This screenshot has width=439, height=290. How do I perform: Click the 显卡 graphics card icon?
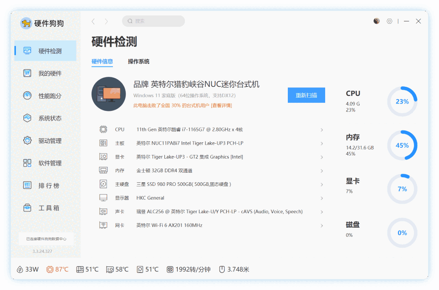[x=103, y=157]
